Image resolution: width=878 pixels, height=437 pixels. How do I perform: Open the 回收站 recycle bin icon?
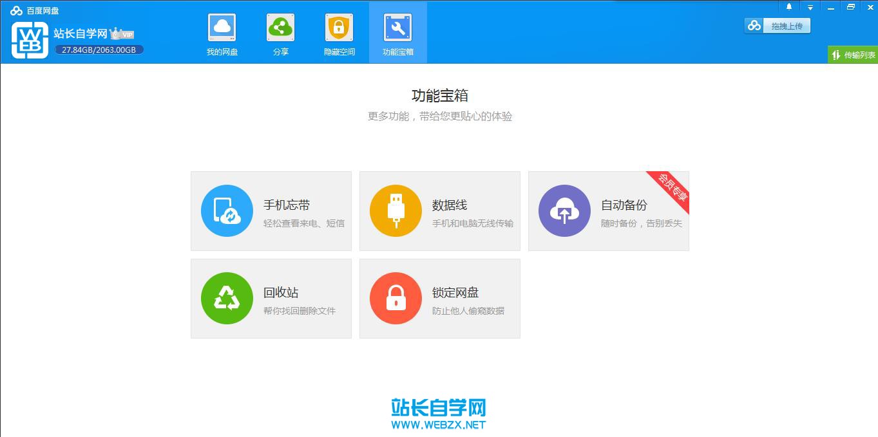(227, 298)
